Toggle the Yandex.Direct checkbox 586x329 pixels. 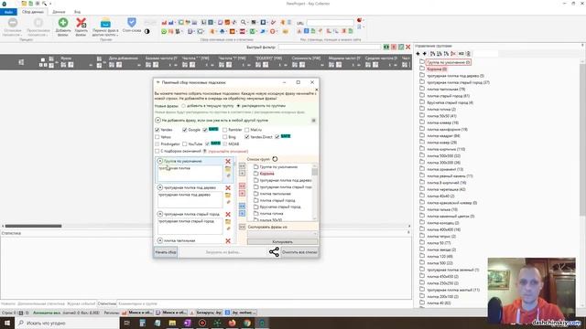point(247,137)
